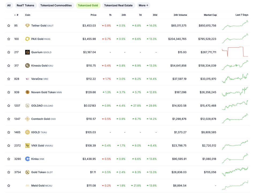Click the VNX Gold Au logo
The height and width of the screenshot is (193, 274).
click(x=28, y=145)
